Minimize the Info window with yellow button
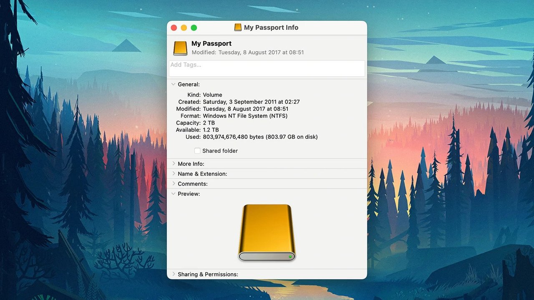 [x=184, y=27]
